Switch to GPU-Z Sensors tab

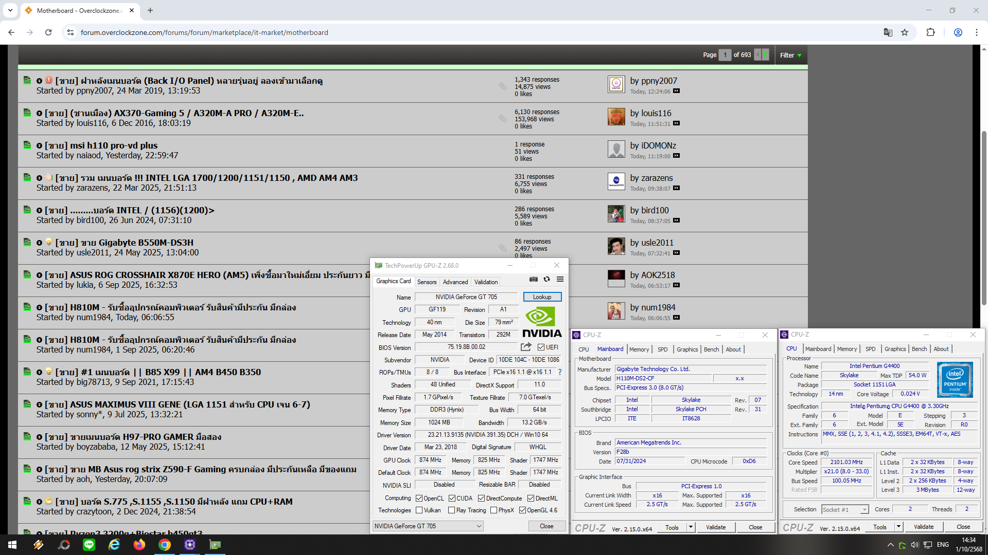(427, 282)
